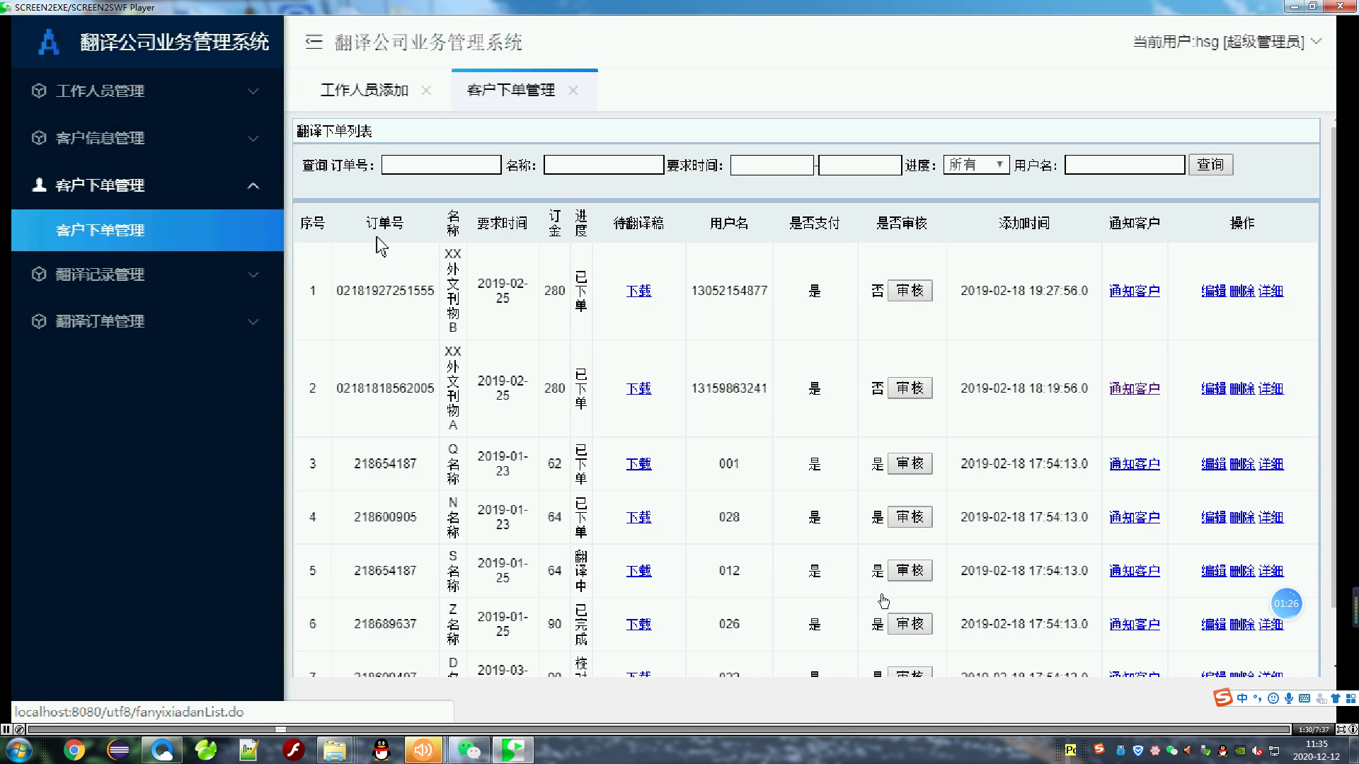Click the player seek bar handle
1359x764 pixels.
pyautogui.click(x=280, y=729)
